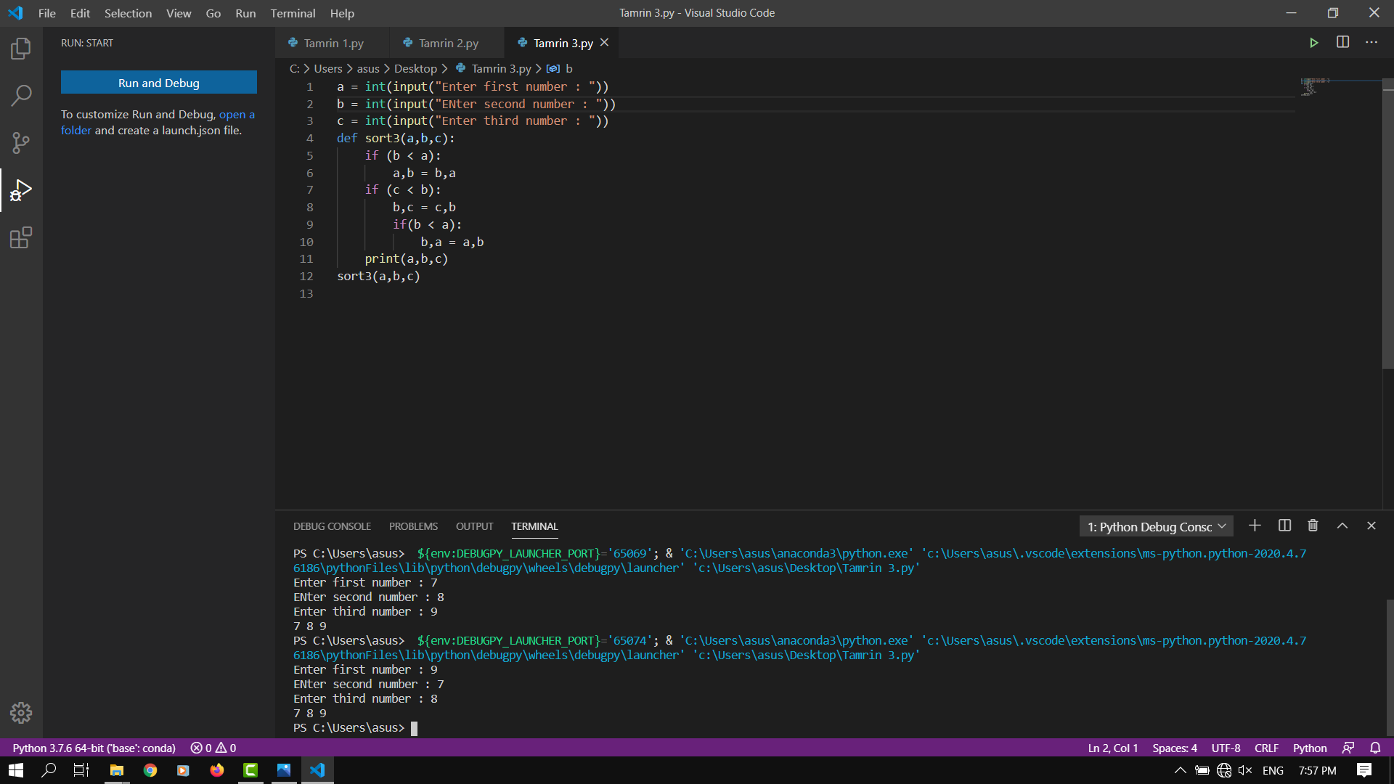The height and width of the screenshot is (784, 1394).
Task: Open the Search view in activity bar
Action: [x=21, y=95]
